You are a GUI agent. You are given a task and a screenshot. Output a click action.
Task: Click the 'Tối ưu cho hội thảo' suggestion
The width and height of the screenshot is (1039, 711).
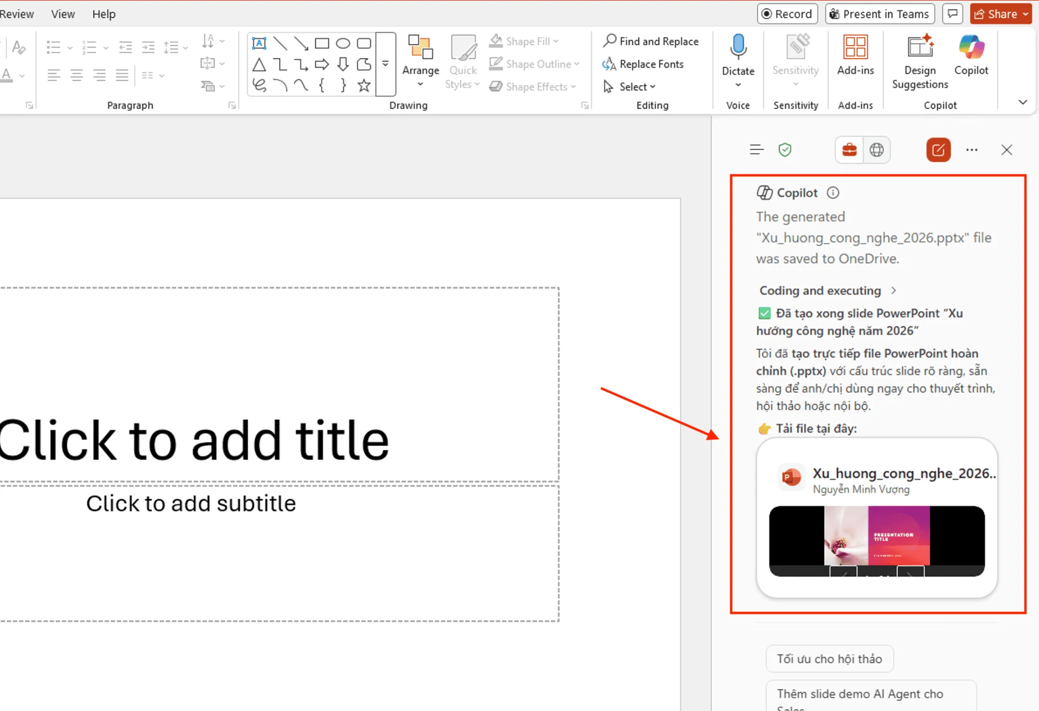829,659
